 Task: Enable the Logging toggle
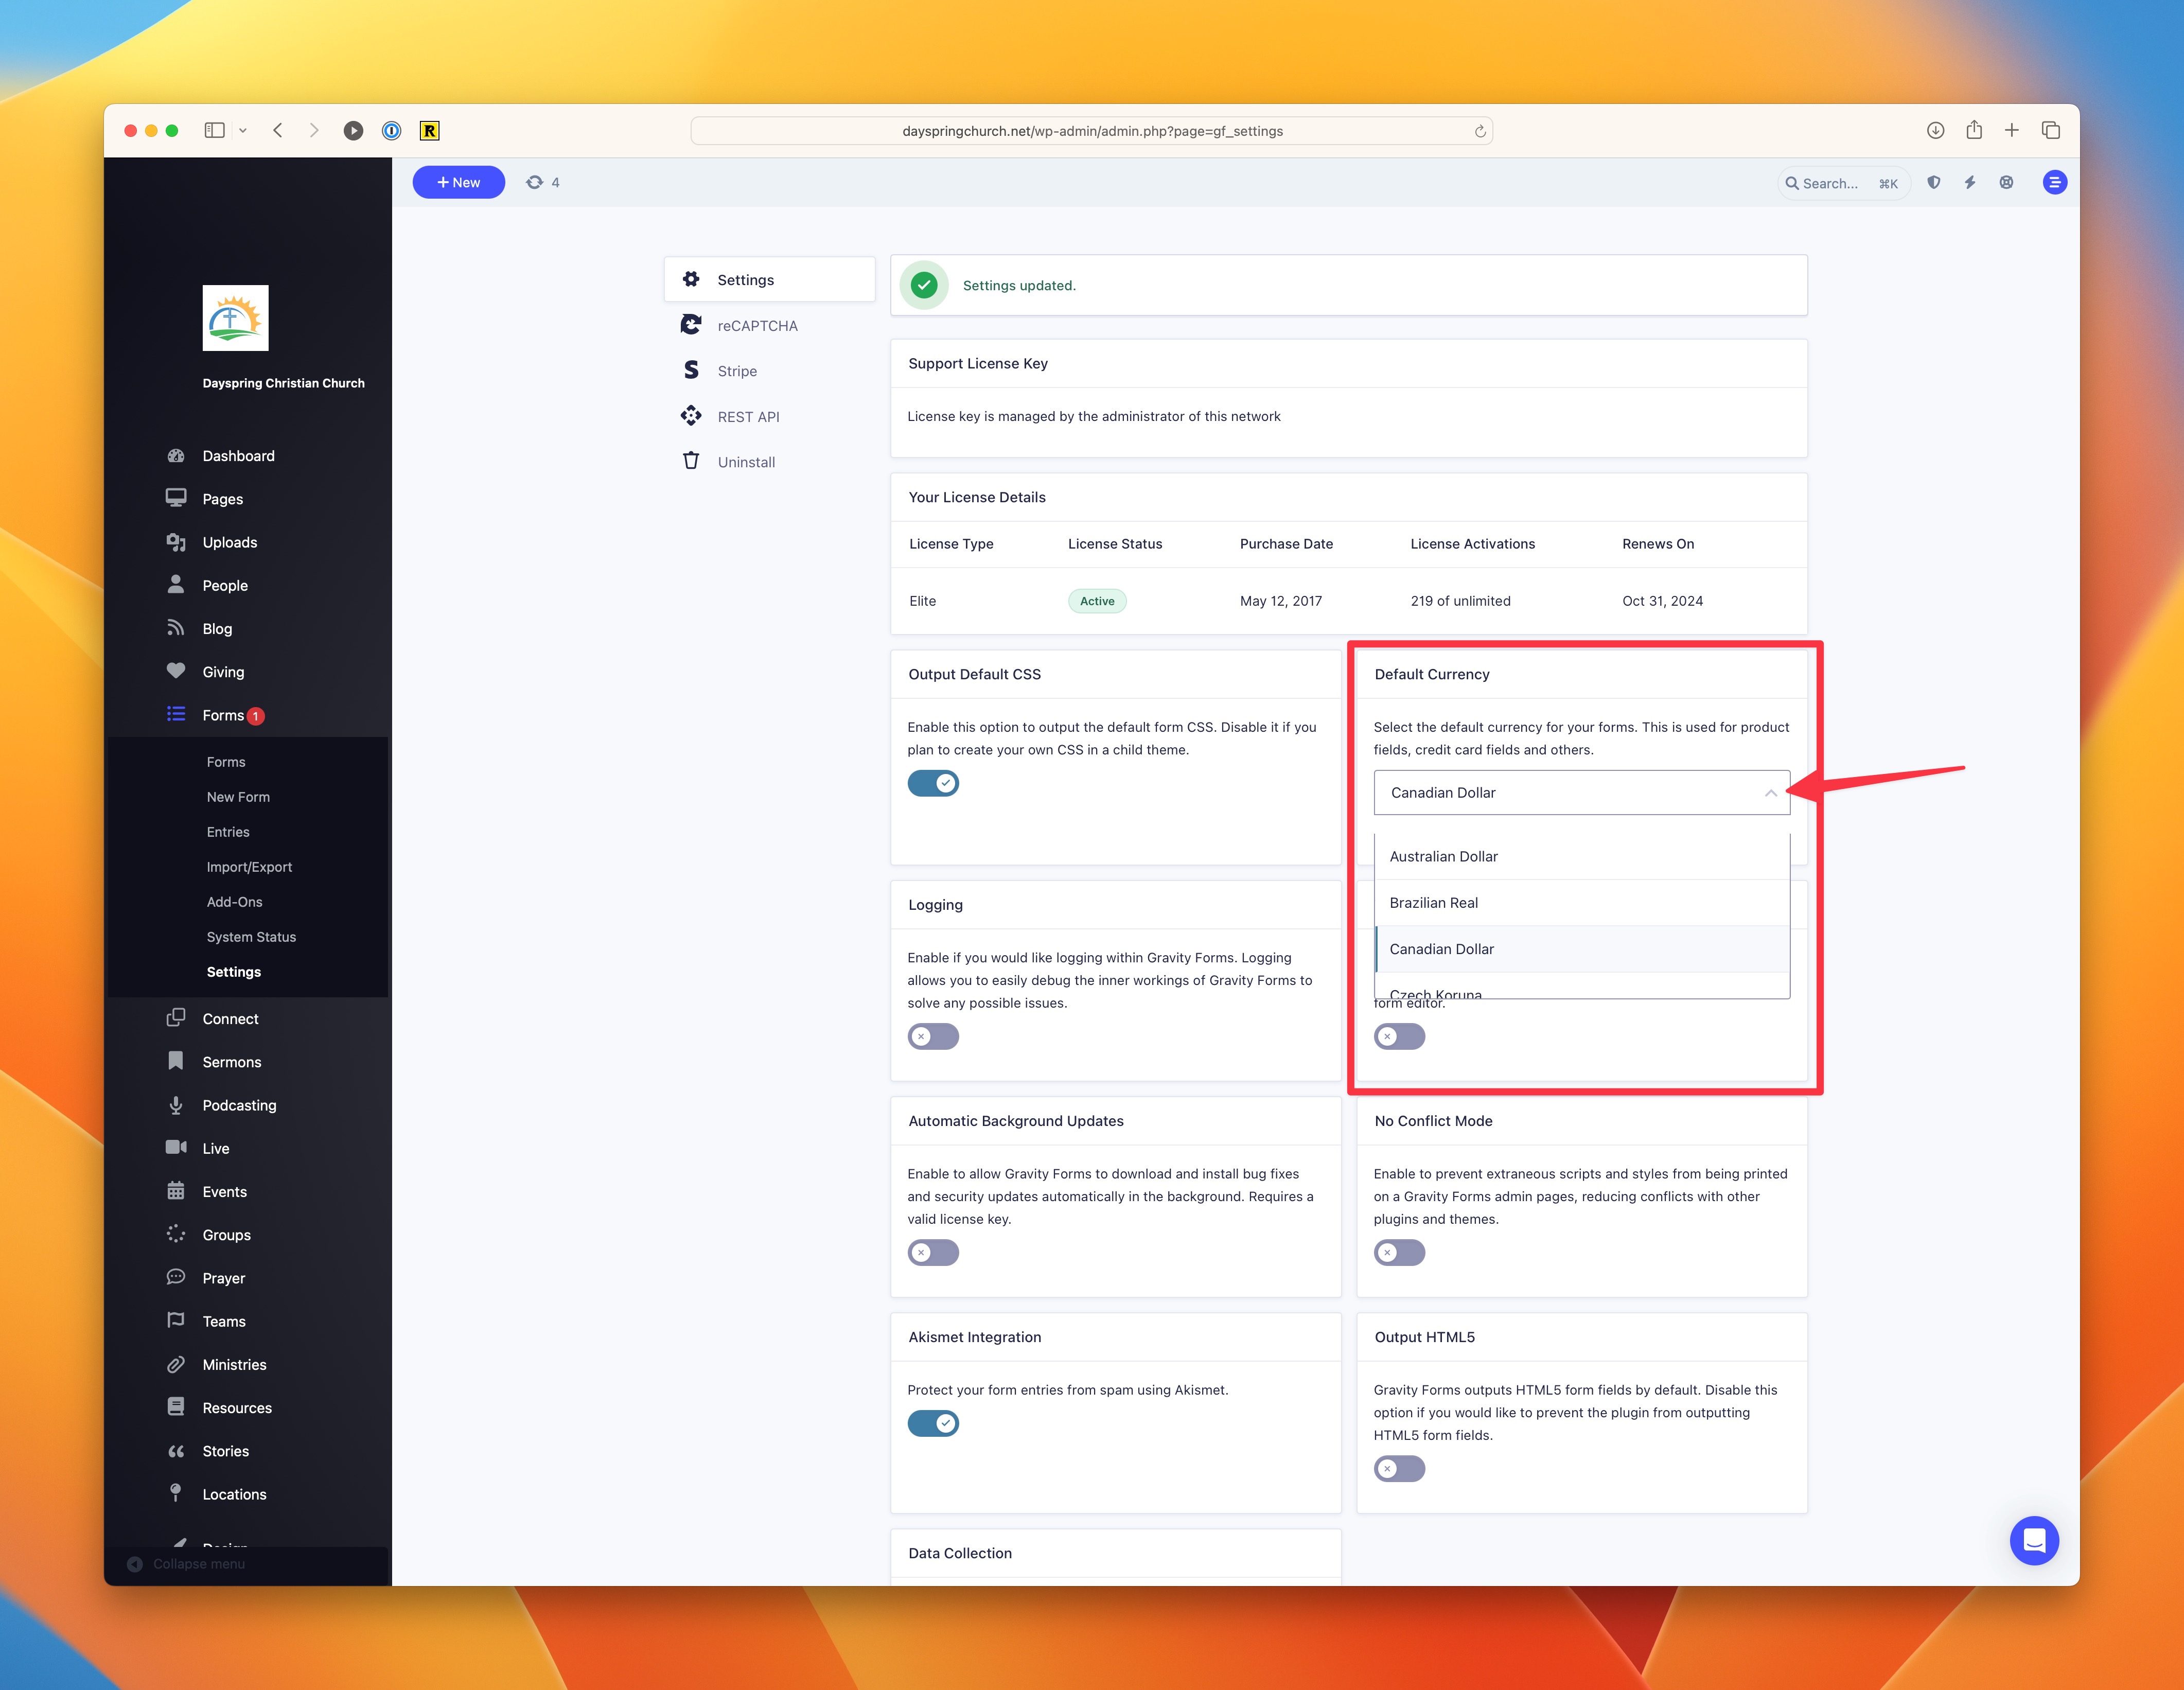(x=933, y=1037)
